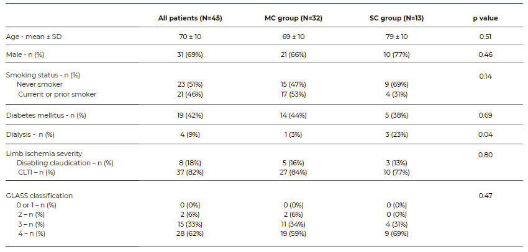Viewport: 528px width, 252px height.
Task: Select the GLASS classification p value 0.47
Action: (x=486, y=196)
